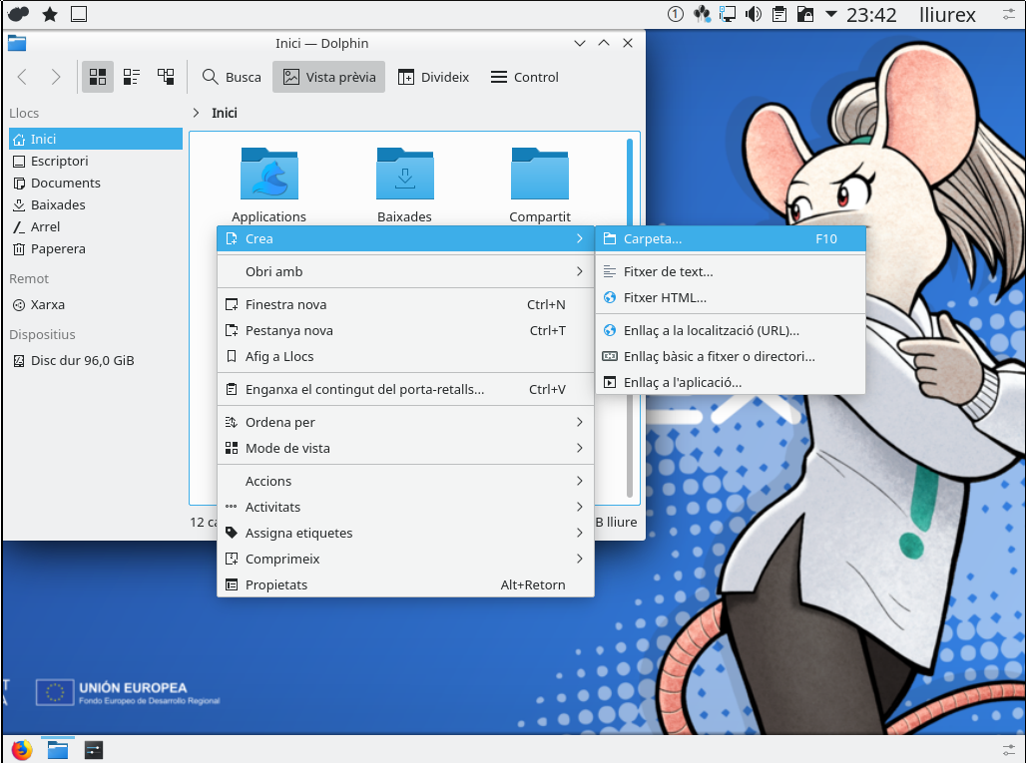Click the lliurex user label
The width and height of the screenshot is (1026, 763).
click(947, 14)
